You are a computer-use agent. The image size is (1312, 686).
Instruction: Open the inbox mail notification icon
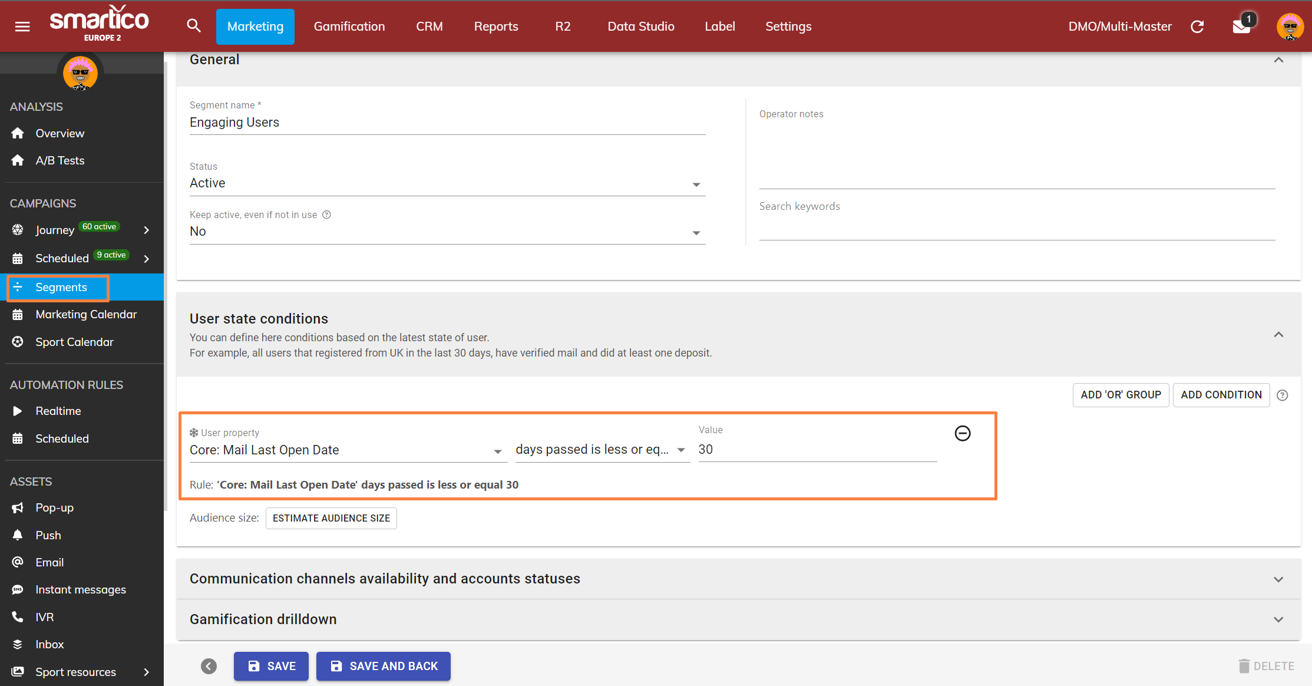1241,27
